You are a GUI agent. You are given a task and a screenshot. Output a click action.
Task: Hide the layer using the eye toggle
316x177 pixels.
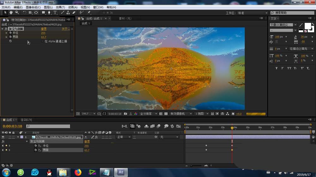pos(3,137)
